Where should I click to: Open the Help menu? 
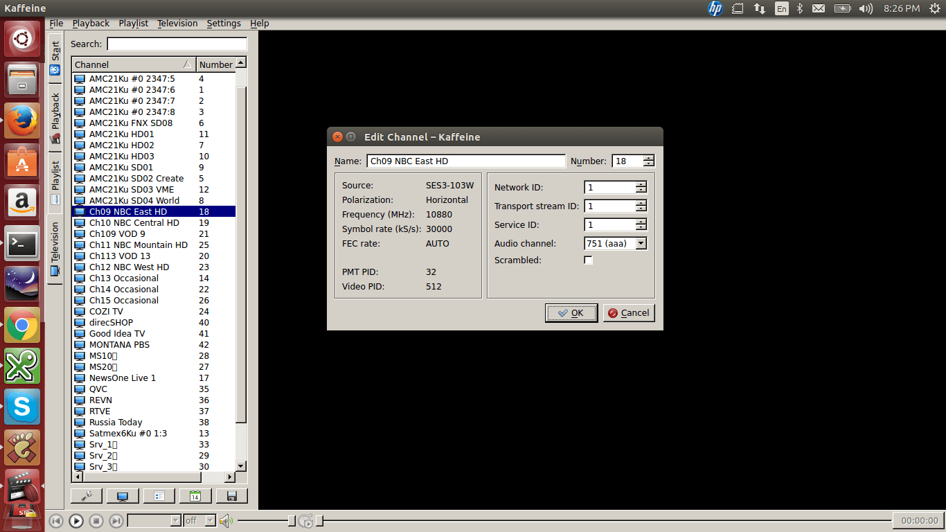coord(260,23)
